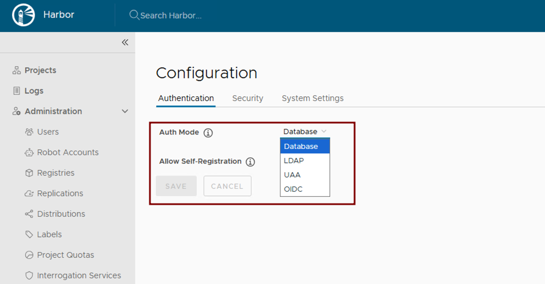The height and width of the screenshot is (284, 545).
Task: Click the Harbor lighthouse logo icon
Action: (x=23, y=15)
